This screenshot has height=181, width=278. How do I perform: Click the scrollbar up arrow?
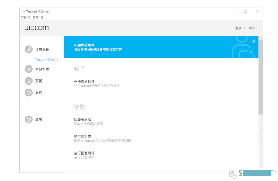tap(261, 38)
